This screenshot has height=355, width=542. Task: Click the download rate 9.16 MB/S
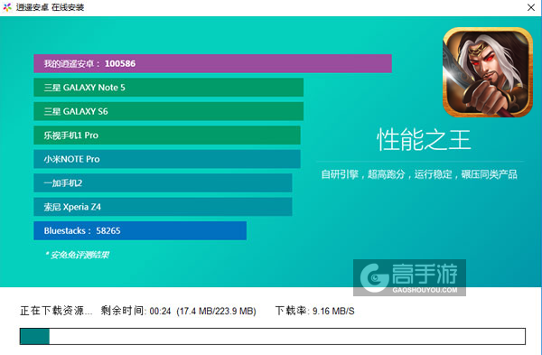(333, 312)
